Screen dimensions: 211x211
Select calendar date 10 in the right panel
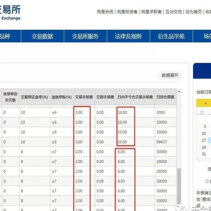[x=204, y=133]
